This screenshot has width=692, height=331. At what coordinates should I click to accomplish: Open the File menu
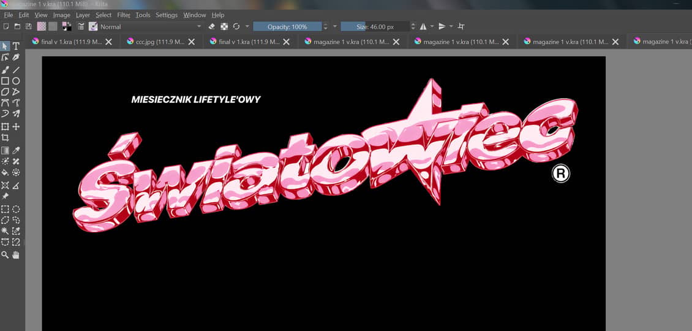click(9, 15)
